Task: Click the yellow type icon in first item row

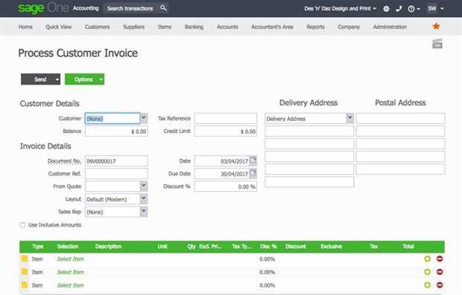Action: coord(25,259)
